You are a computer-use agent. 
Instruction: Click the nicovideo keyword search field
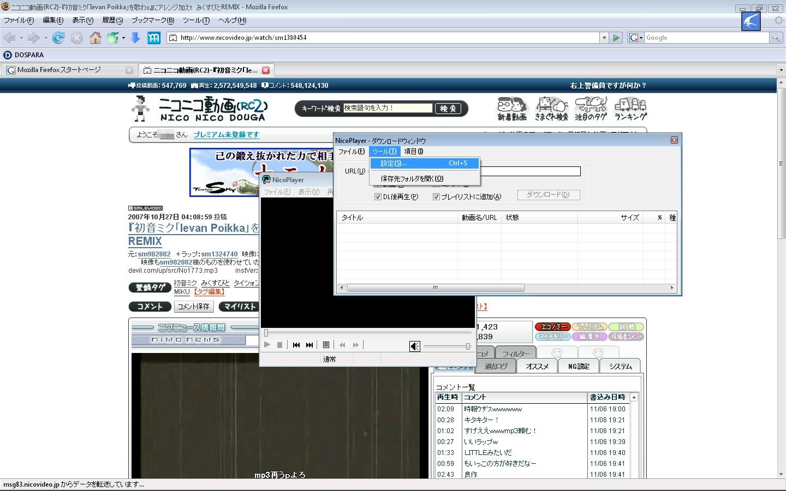388,108
